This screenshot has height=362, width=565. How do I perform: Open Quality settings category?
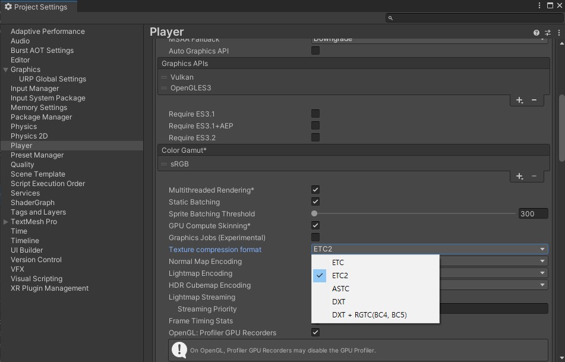coord(23,165)
